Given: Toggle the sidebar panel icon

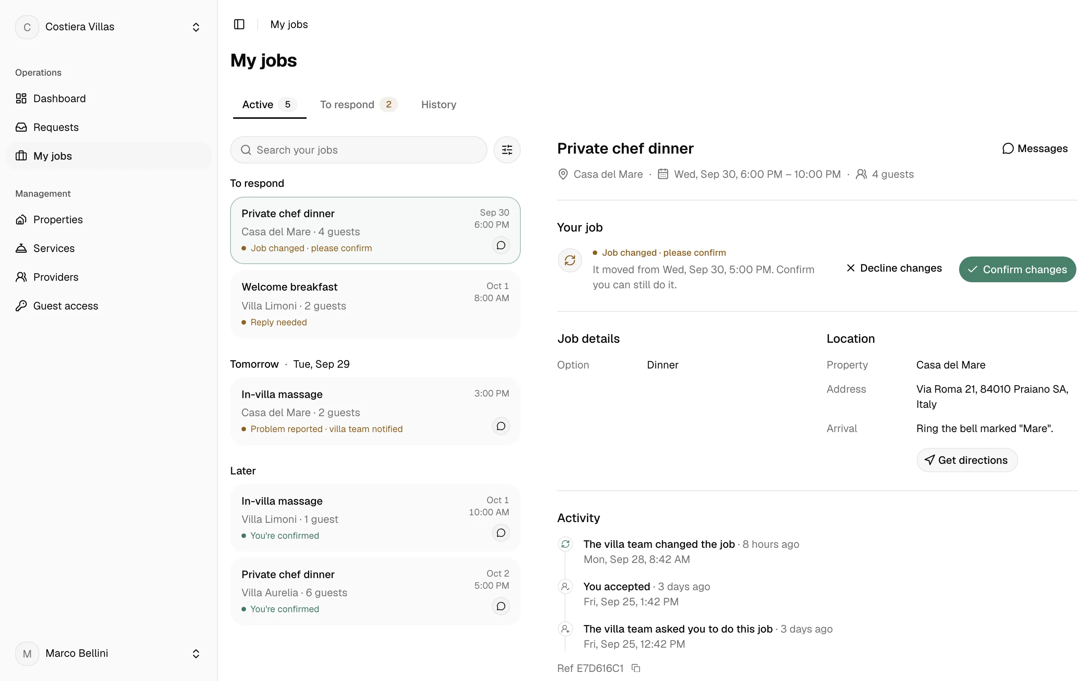Looking at the screenshot, I should tap(239, 24).
